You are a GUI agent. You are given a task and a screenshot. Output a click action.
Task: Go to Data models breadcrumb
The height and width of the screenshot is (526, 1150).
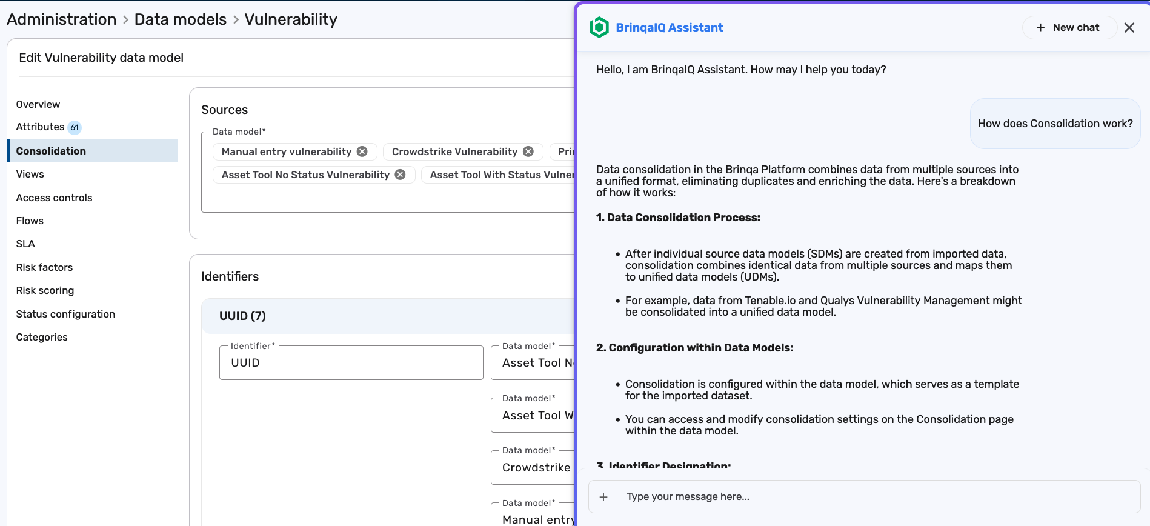click(181, 19)
